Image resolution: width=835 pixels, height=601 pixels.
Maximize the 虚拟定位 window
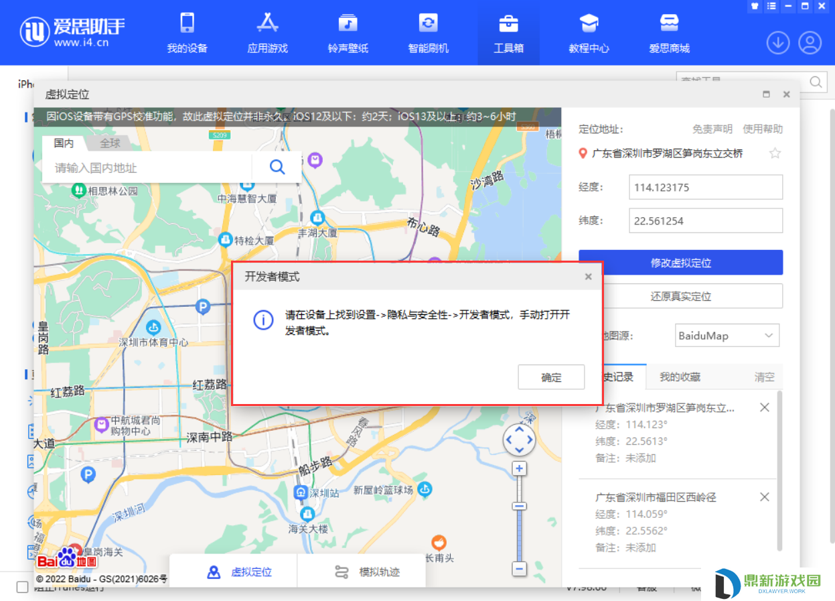[767, 94]
